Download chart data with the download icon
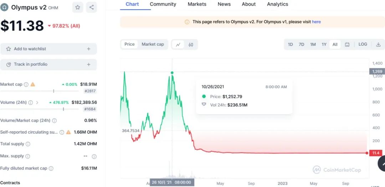This screenshot has height=187, width=385. pos(378,45)
